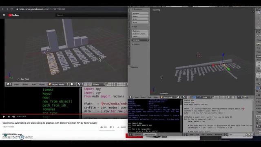Open the Set Origin dropdown
This screenshot has width=261, height=147.
(x=140, y=40)
